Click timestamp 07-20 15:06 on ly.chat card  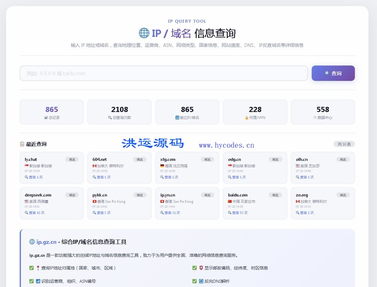click(32, 171)
